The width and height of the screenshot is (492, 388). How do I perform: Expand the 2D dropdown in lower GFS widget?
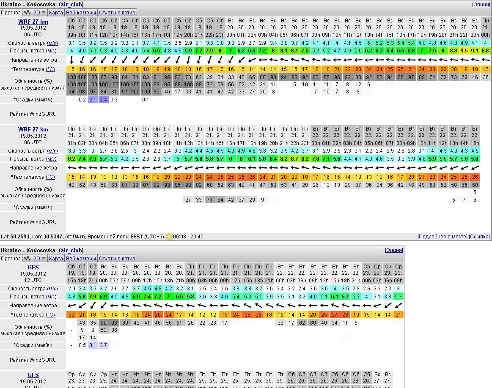point(40,258)
